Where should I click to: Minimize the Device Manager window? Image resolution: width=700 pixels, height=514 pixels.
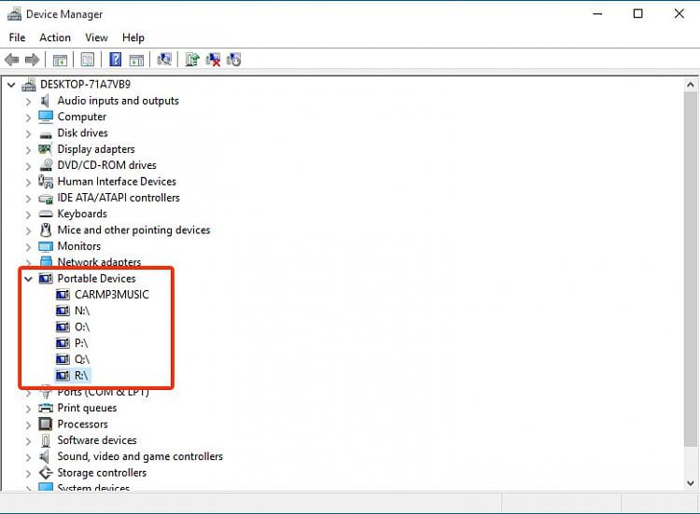coord(597,14)
